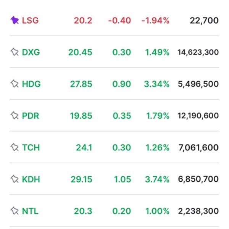Mark KDH as favorite via star

pos(14,179)
